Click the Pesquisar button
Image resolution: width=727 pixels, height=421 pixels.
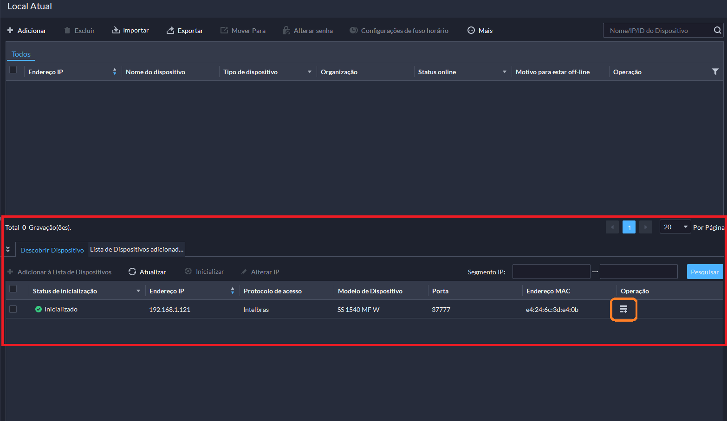tap(705, 272)
